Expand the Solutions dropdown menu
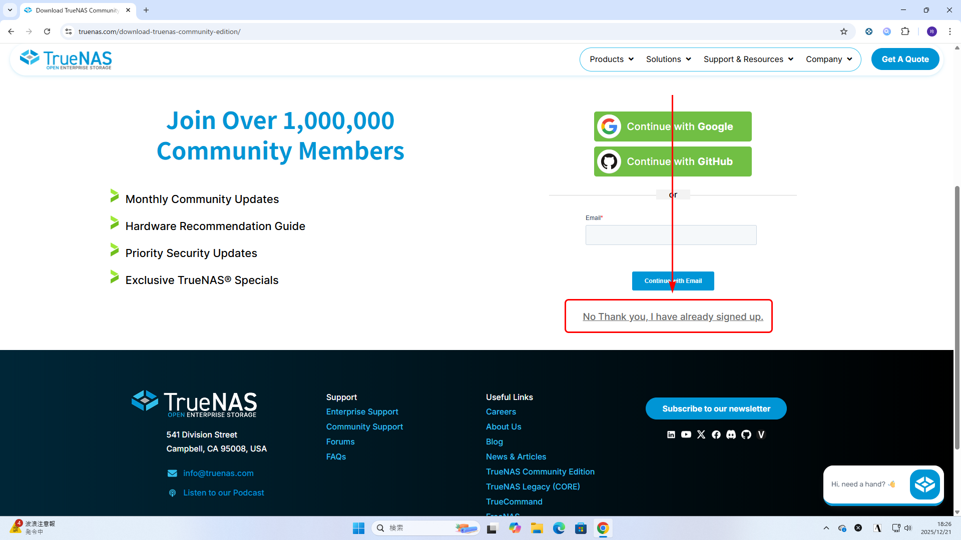 pyautogui.click(x=668, y=59)
